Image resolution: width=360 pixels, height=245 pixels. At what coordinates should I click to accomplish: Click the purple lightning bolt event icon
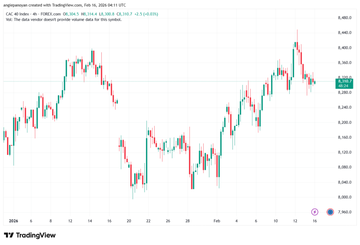[315, 212]
